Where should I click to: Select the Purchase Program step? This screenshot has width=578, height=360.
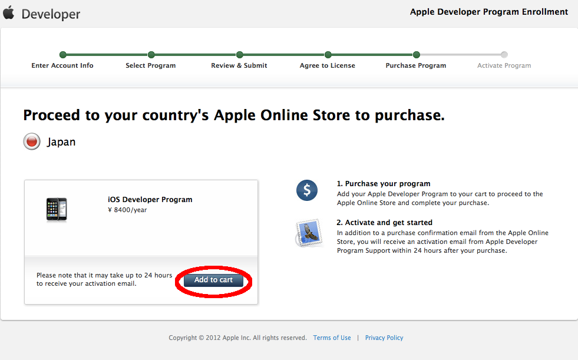pos(416,65)
